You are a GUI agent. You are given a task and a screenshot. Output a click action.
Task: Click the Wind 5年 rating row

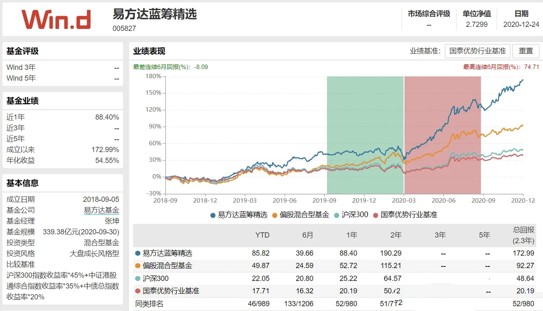(x=63, y=78)
